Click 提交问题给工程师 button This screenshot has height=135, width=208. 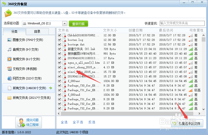tap(28, 122)
